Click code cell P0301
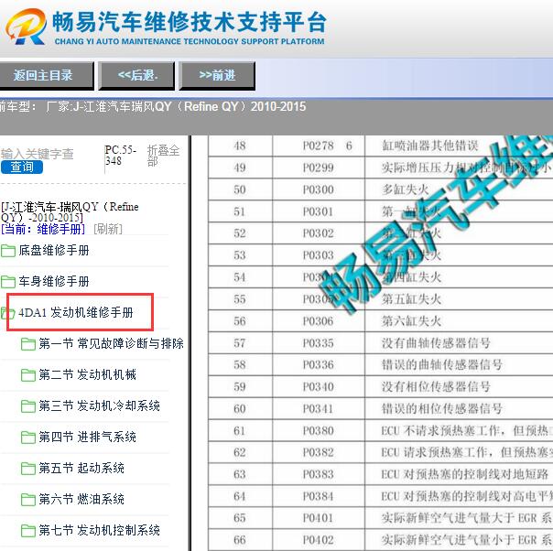Viewport: 553px width, 551px height. click(319, 211)
